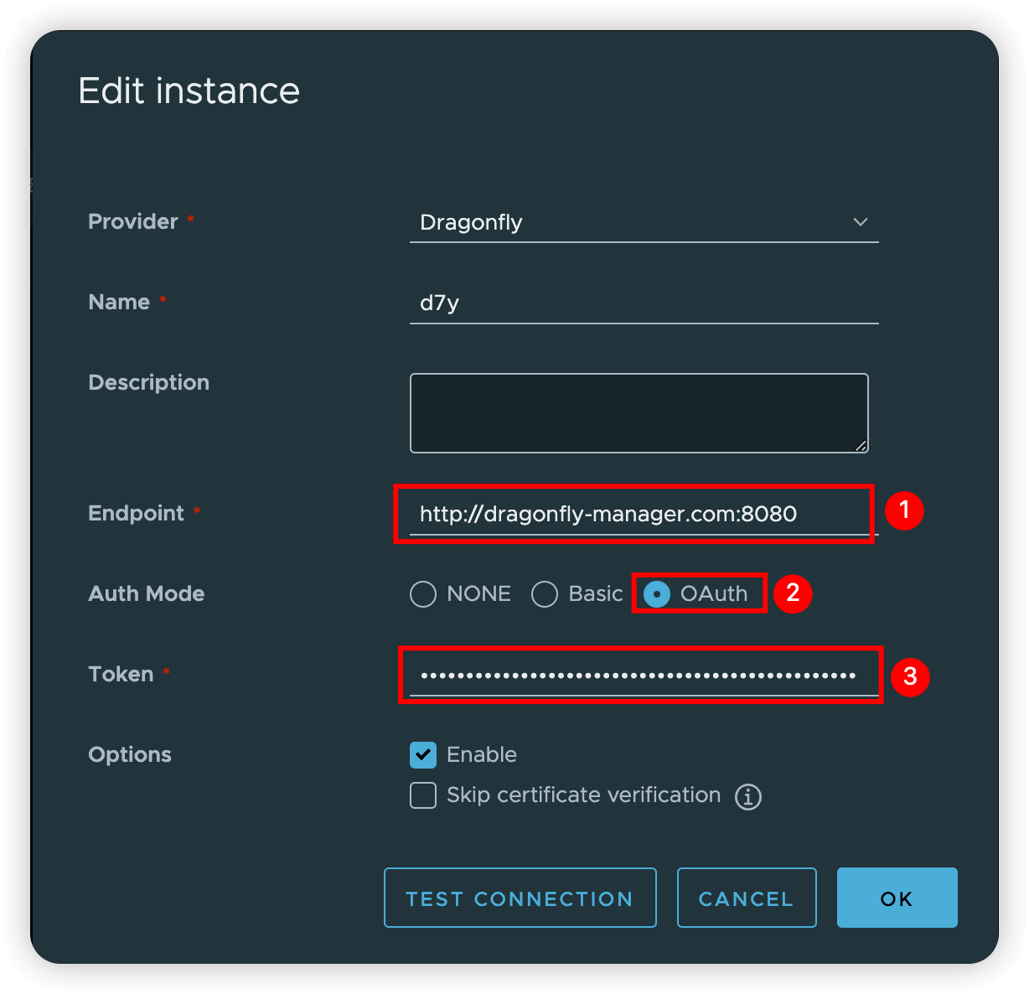Image resolution: width=1029 pixels, height=994 pixels.
Task: Focus the Name field containing d7y
Action: click(x=644, y=303)
